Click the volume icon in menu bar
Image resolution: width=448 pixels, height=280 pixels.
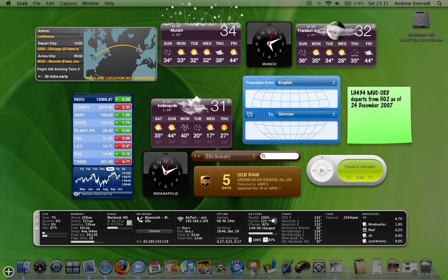click(x=337, y=3)
